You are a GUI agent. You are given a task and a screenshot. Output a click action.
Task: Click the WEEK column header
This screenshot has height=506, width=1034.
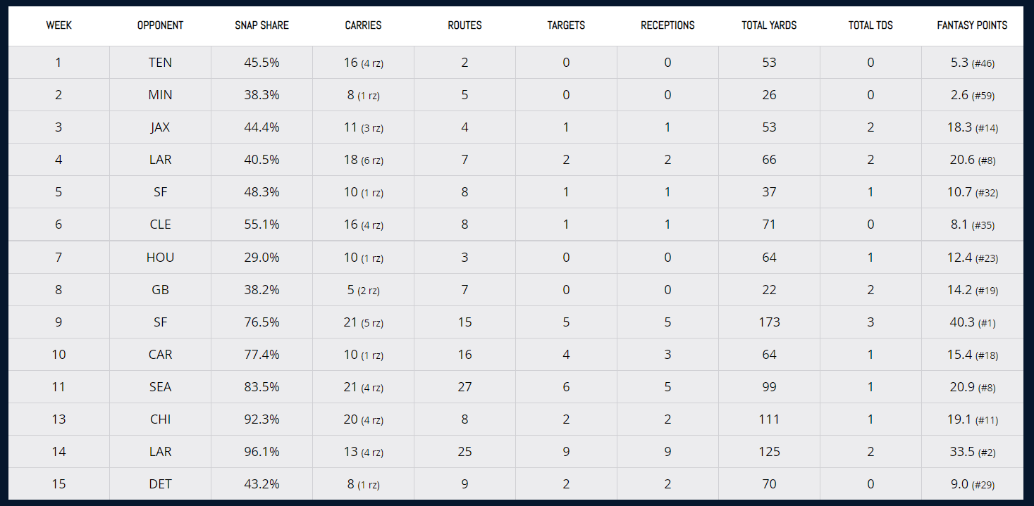pyautogui.click(x=59, y=25)
